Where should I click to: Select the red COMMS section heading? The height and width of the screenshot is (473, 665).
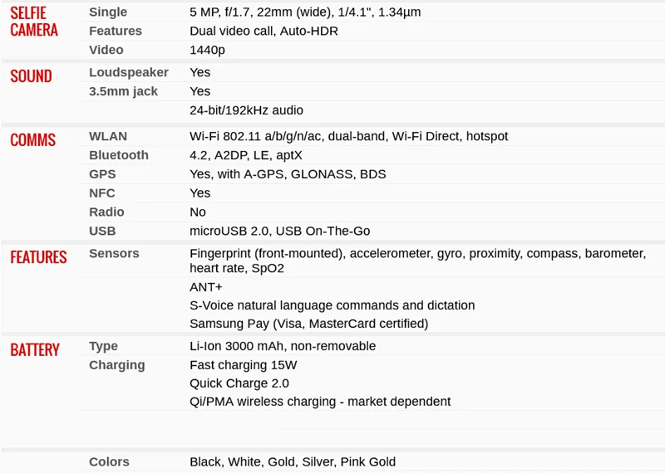click(x=32, y=140)
